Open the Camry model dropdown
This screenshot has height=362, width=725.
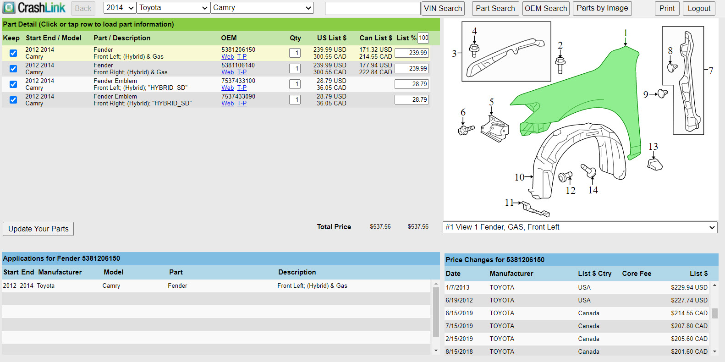coord(262,8)
